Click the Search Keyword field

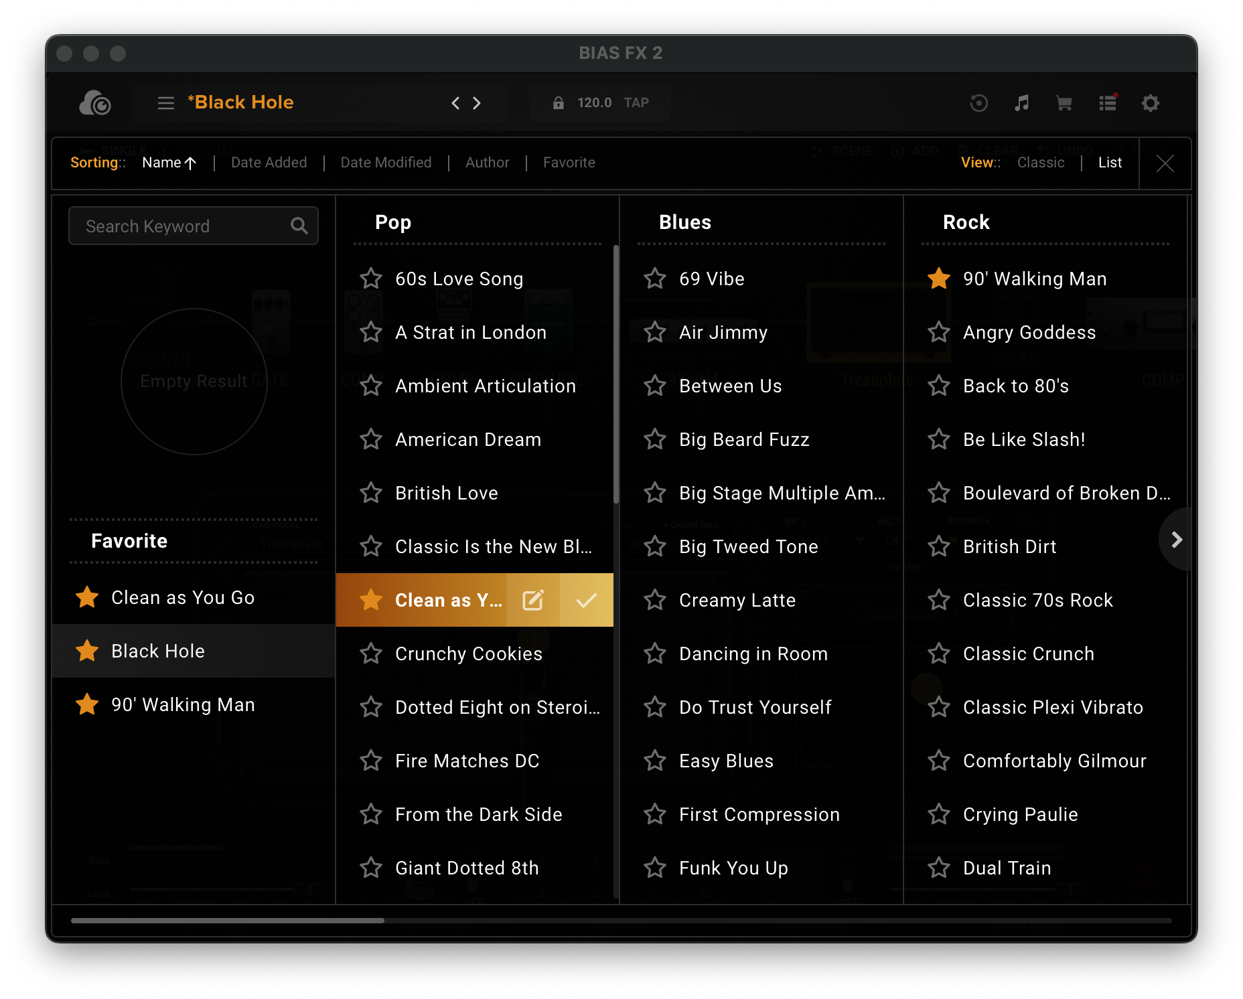click(x=194, y=226)
